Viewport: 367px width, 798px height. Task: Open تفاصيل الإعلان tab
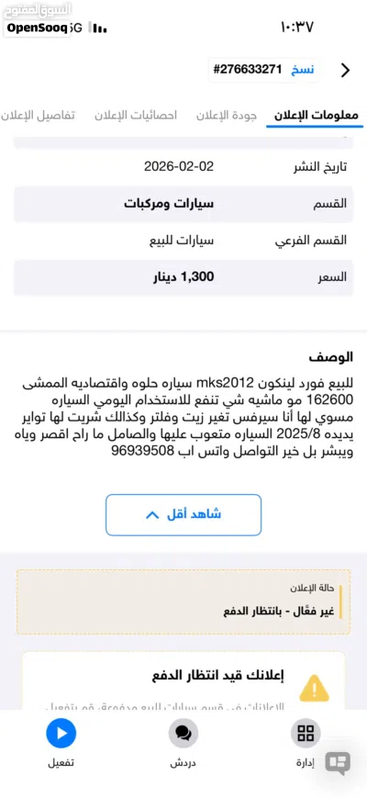point(38,115)
